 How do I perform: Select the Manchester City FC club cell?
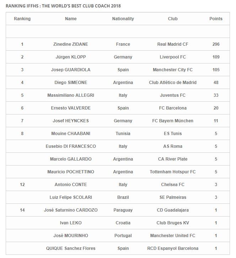[173, 70]
